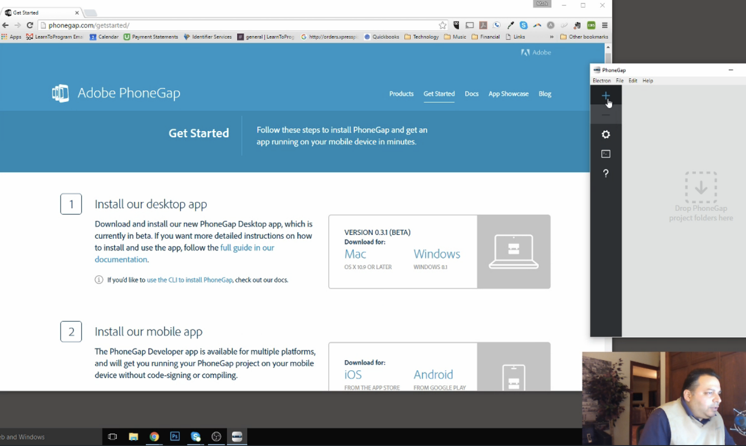The width and height of the screenshot is (746, 446).
Task: Select Get Started in site navigation
Action: pyautogui.click(x=439, y=94)
